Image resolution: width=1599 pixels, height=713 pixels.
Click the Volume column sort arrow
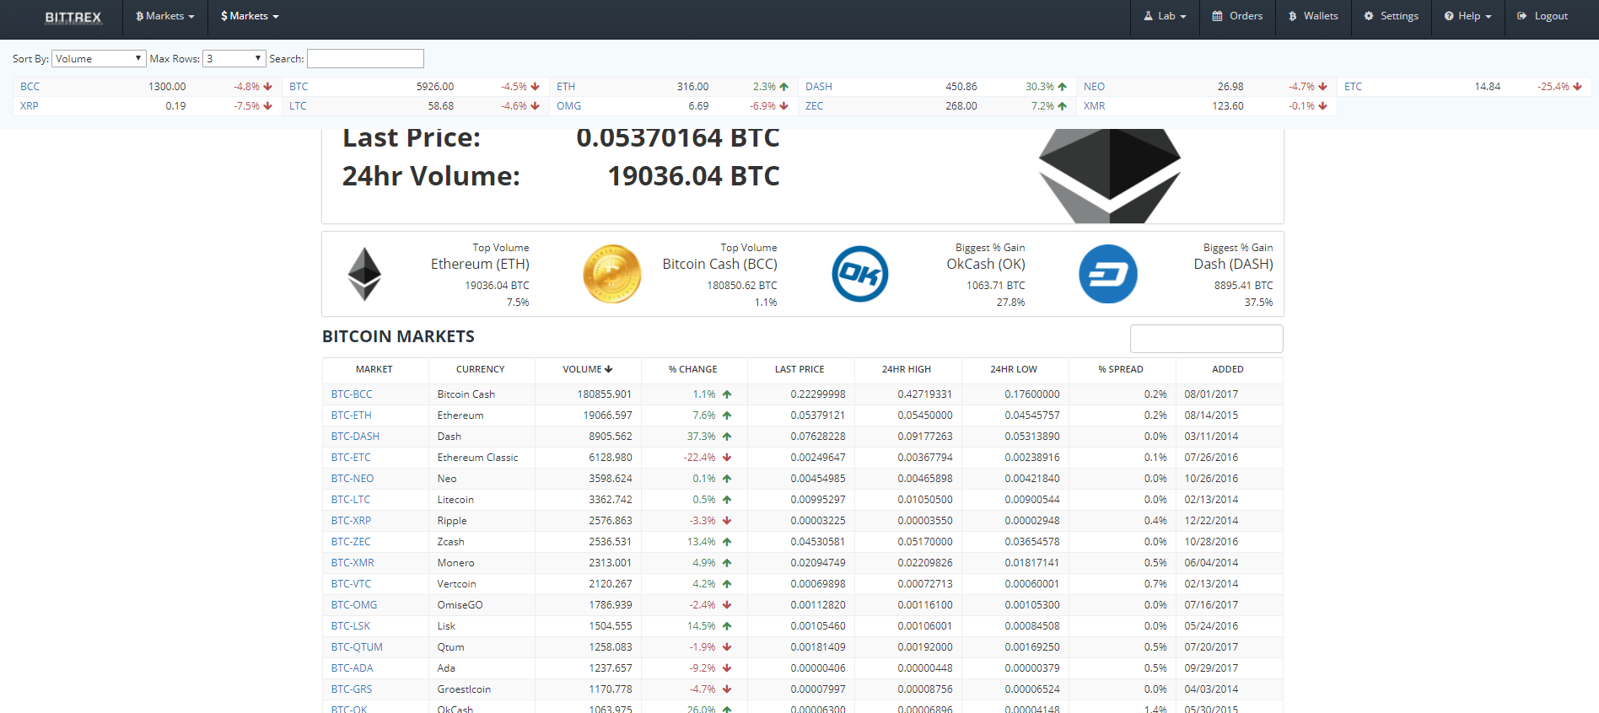pyautogui.click(x=609, y=369)
